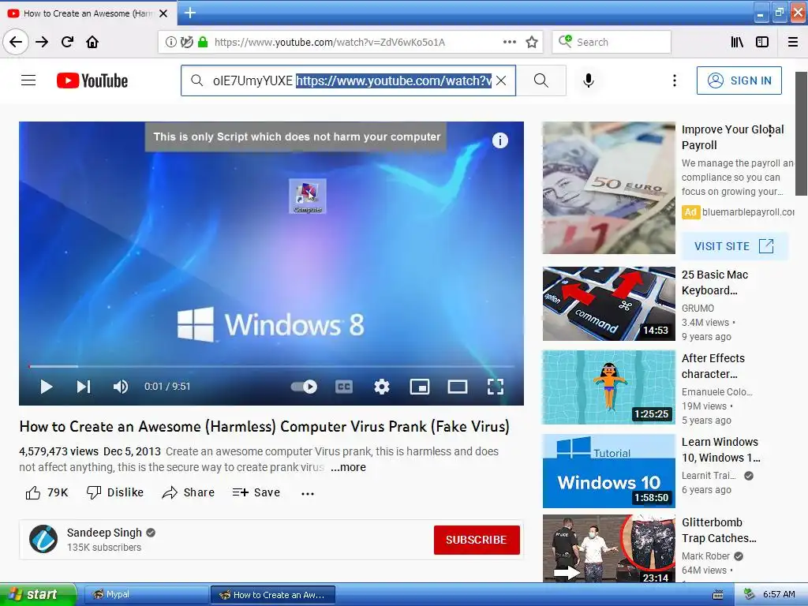The height and width of the screenshot is (606, 808).
Task: Open the Windows 10 tutorial thumbnail
Action: [608, 471]
